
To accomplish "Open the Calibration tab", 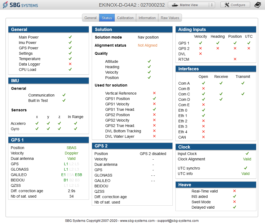I will point(125,18).
